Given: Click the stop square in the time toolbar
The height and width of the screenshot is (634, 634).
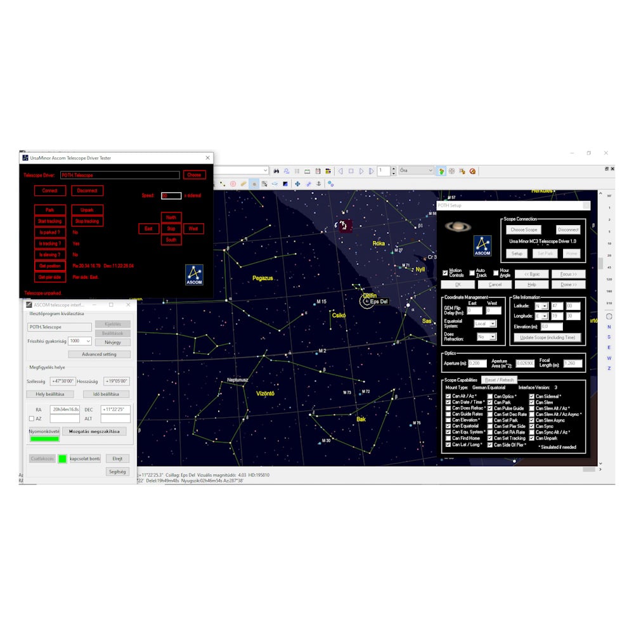Looking at the screenshot, I should (351, 171).
